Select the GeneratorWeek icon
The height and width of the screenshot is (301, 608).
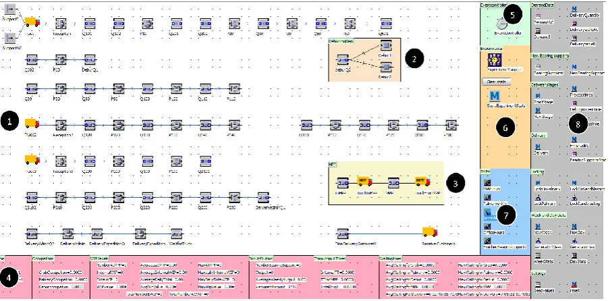point(538,241)
